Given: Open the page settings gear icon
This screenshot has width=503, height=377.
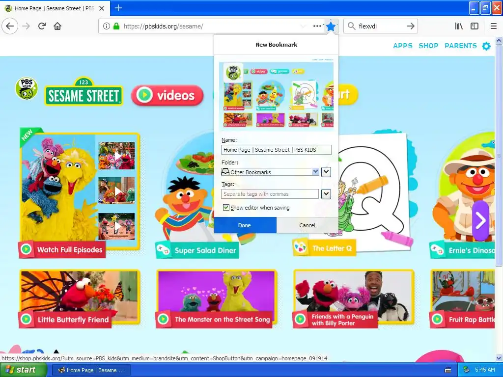Looking at the screenshot, I should coord(486,46).
